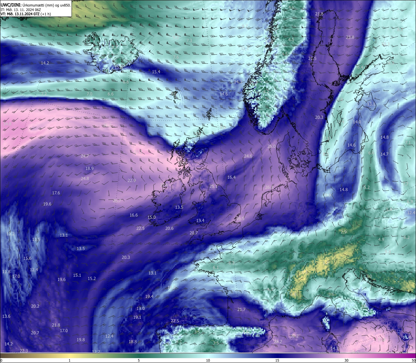Select the IT: Mið. 13. 11. 2024 06Z line

point(21,10)
